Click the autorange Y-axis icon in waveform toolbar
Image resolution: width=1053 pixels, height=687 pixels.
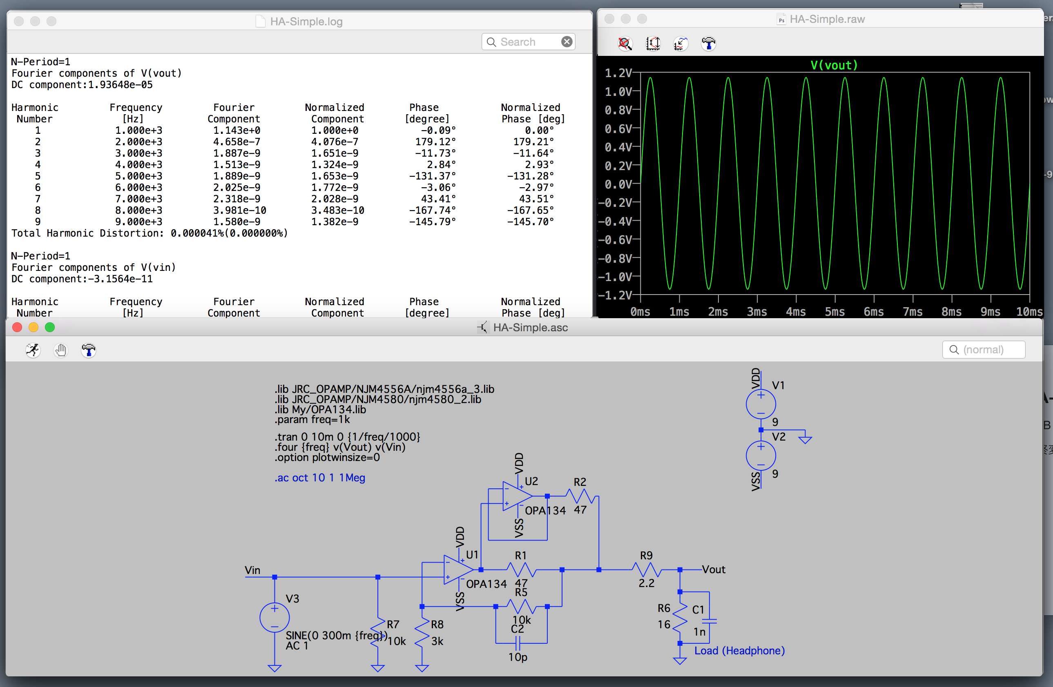coord(653,44)
